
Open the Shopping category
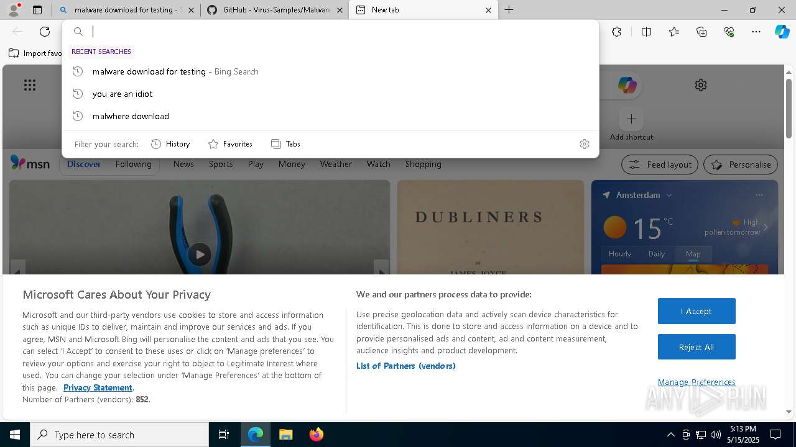[423, 164]
